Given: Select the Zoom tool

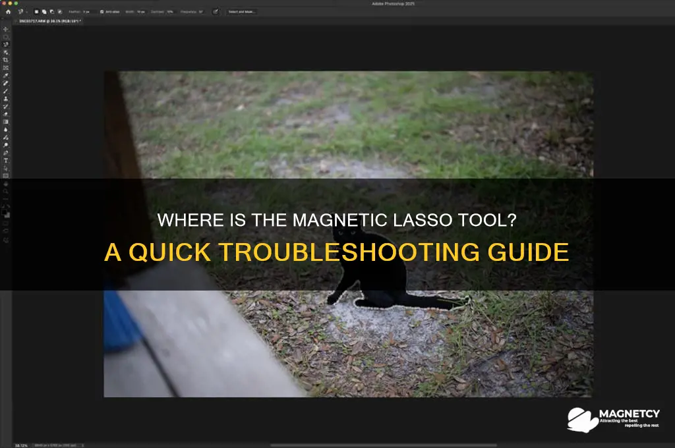Looking at the screenshot, I should point(5,192).
